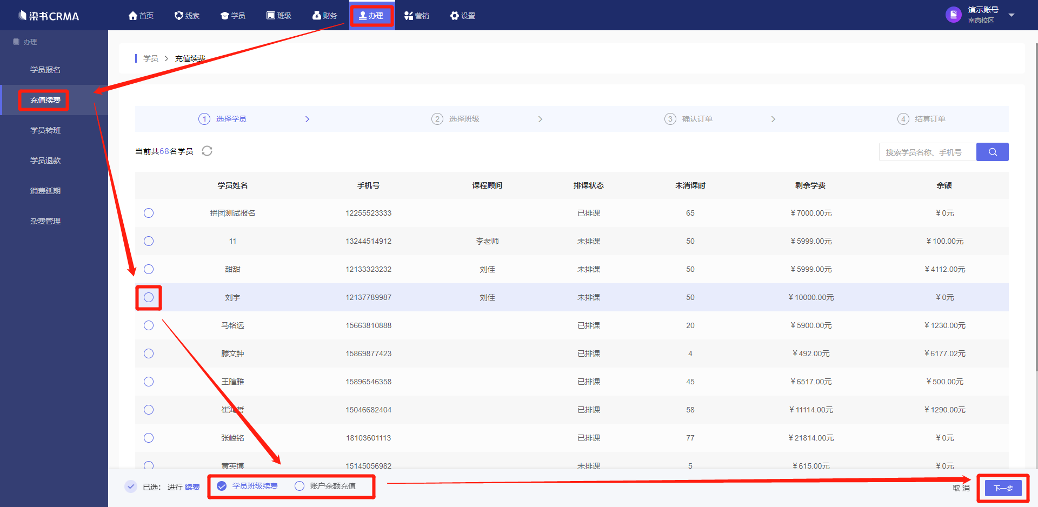Select radio for student 刘宇
This screenshot has width=1038, height=507.
(149, 297)
